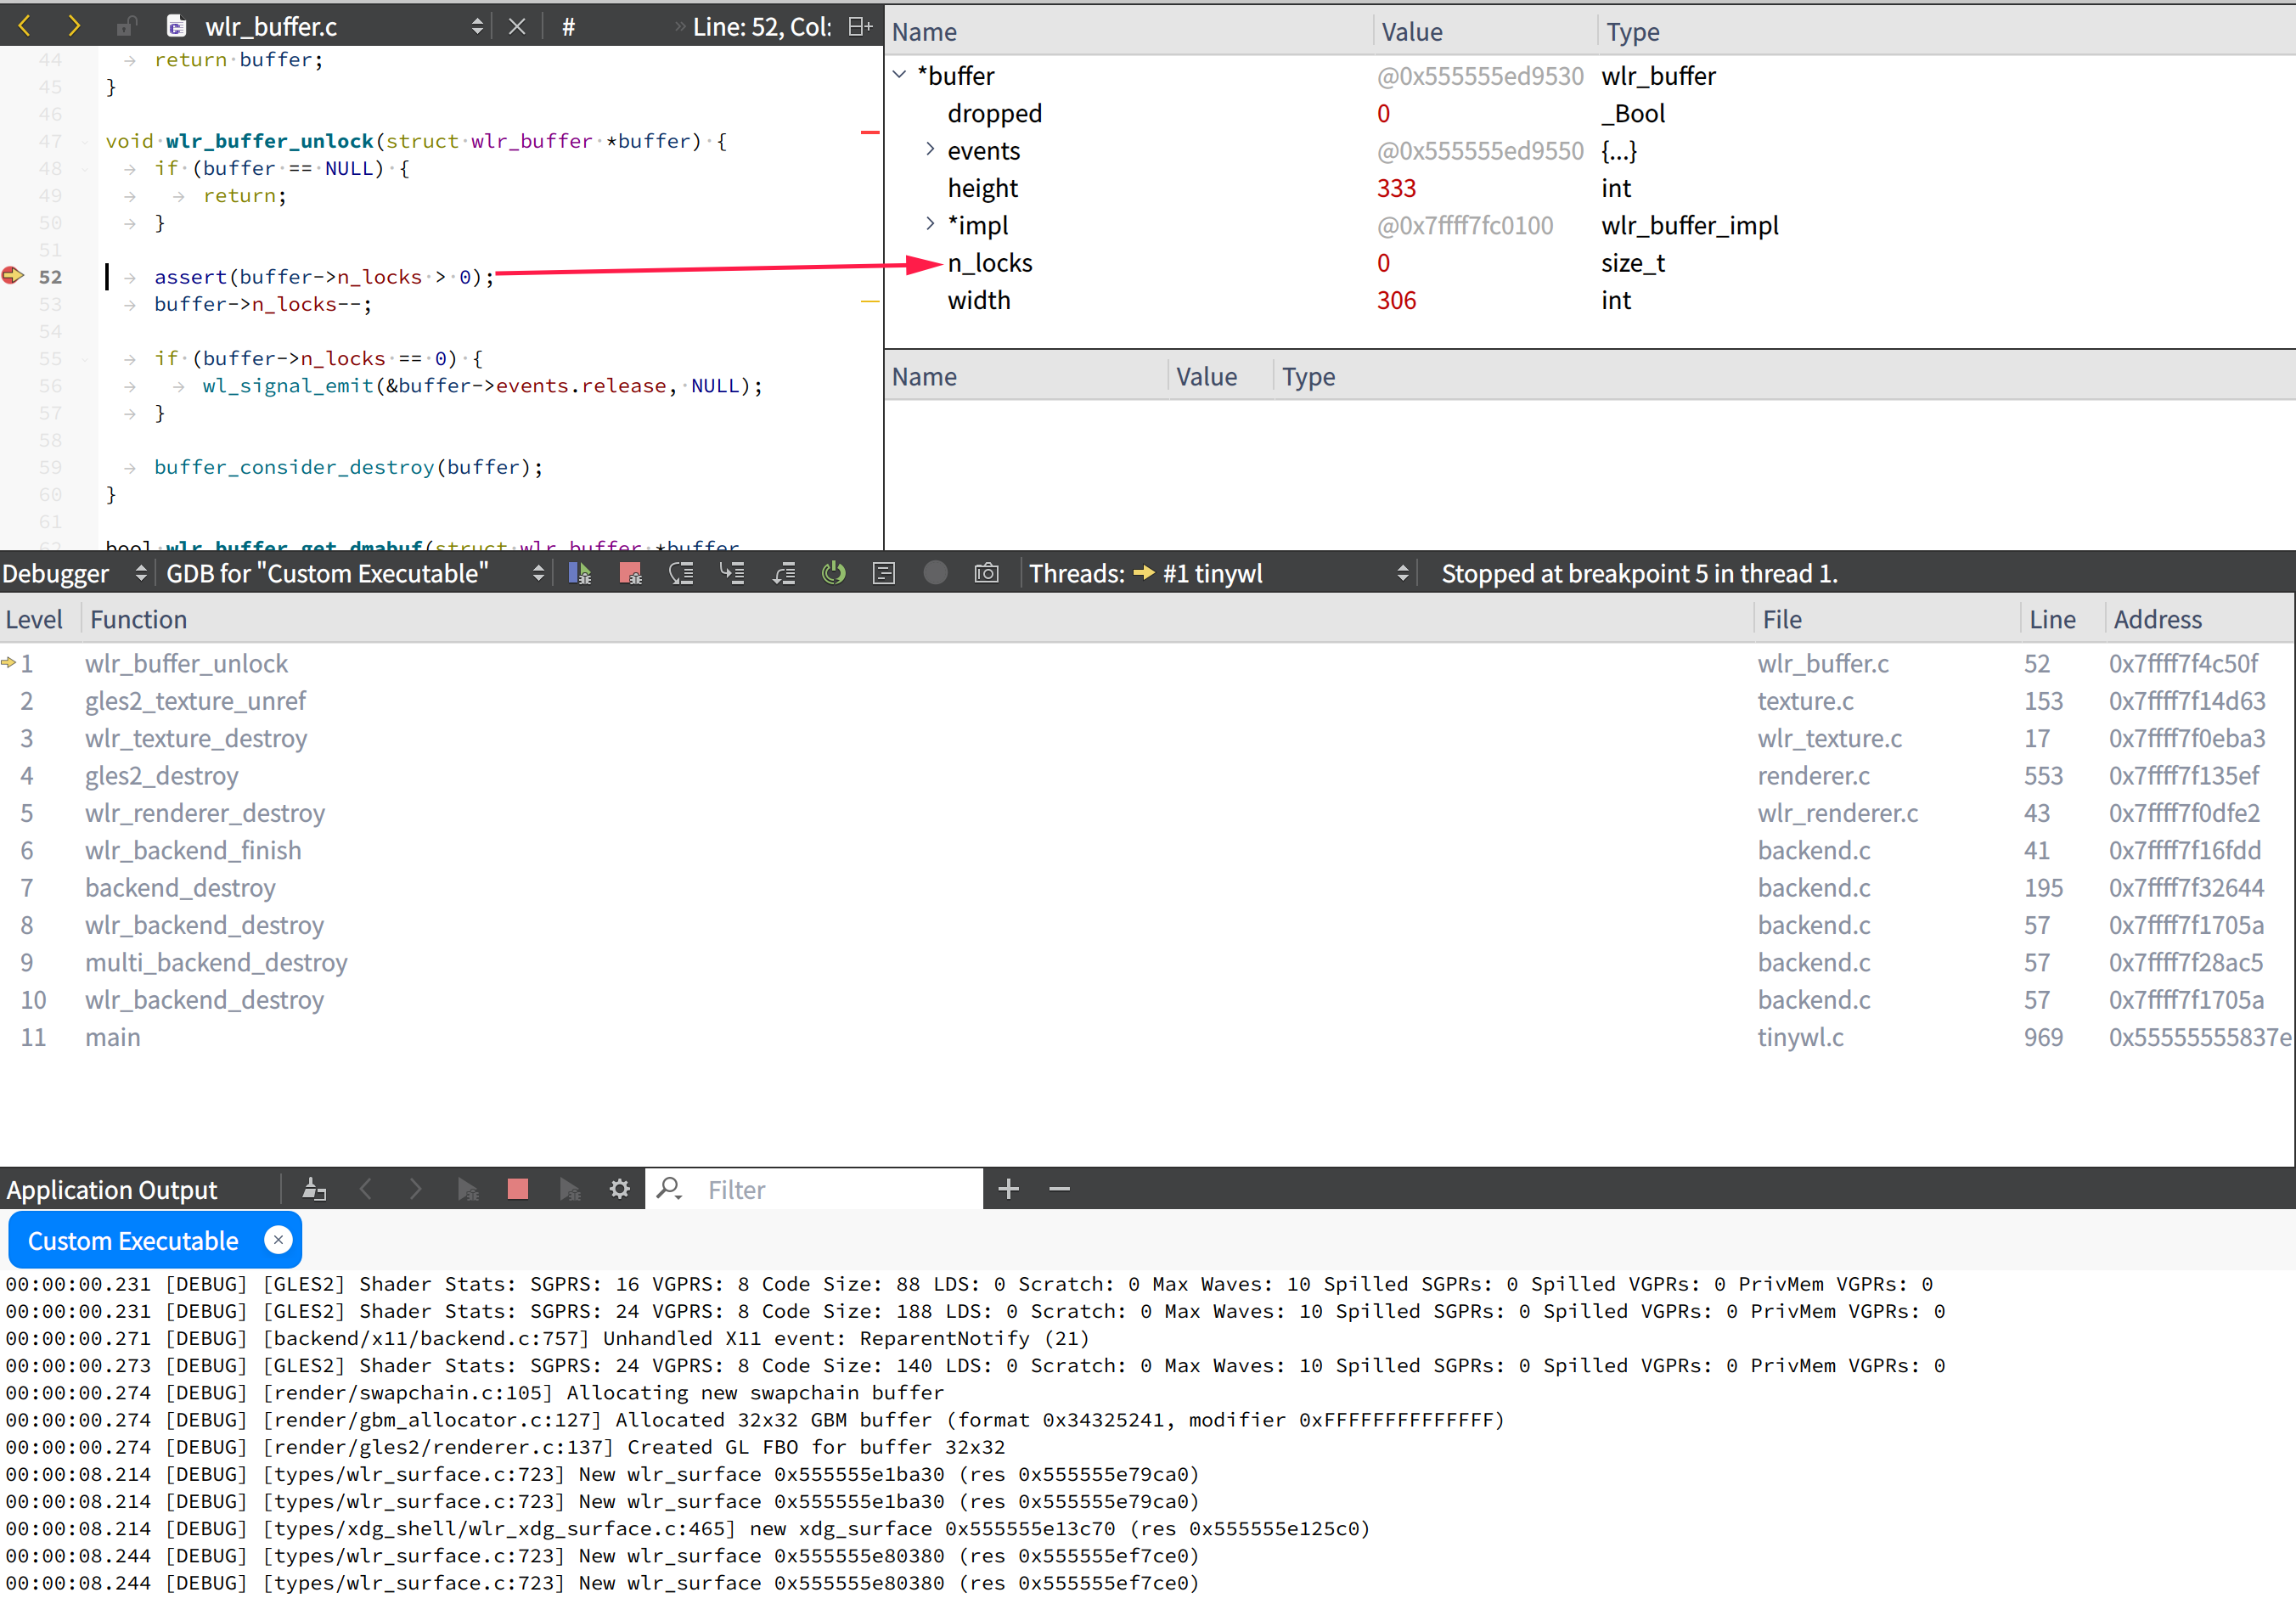This screenshot has width=2296, height=1615.
Task: Navigate back in editor history
Action: [23, 25]
